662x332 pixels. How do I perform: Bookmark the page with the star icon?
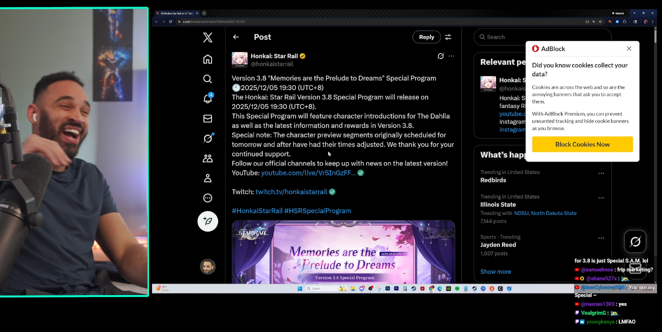[600, 22]
